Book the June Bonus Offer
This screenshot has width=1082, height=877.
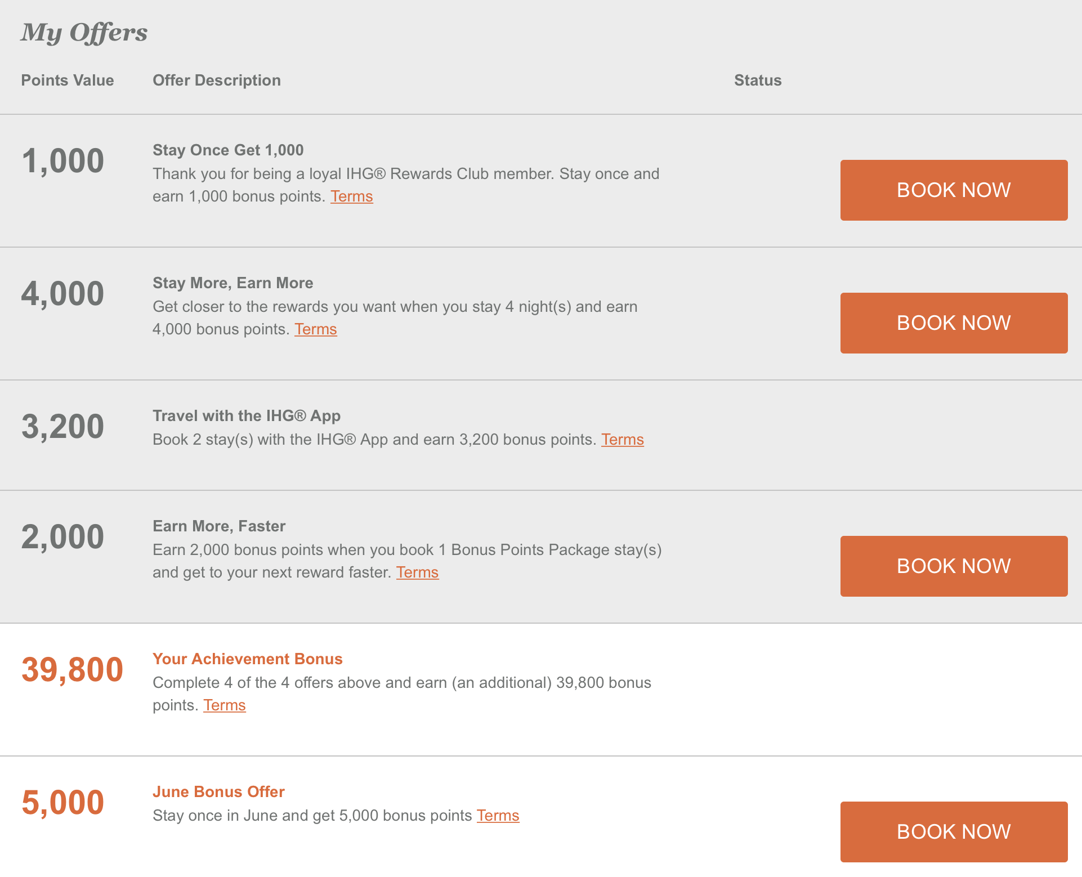pos(954,832)
